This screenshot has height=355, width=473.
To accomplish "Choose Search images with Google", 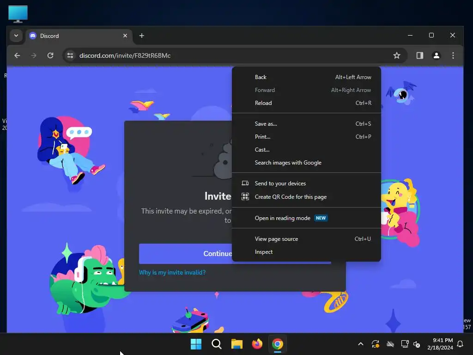I will (x=307, y=163).
